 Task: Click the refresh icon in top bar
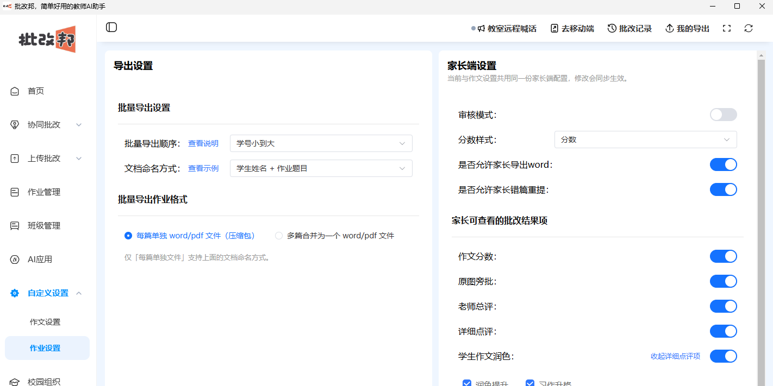coord(749,29)
